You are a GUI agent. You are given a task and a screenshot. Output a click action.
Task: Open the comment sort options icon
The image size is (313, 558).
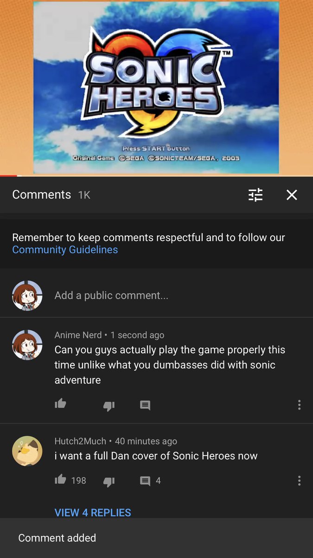256,195
